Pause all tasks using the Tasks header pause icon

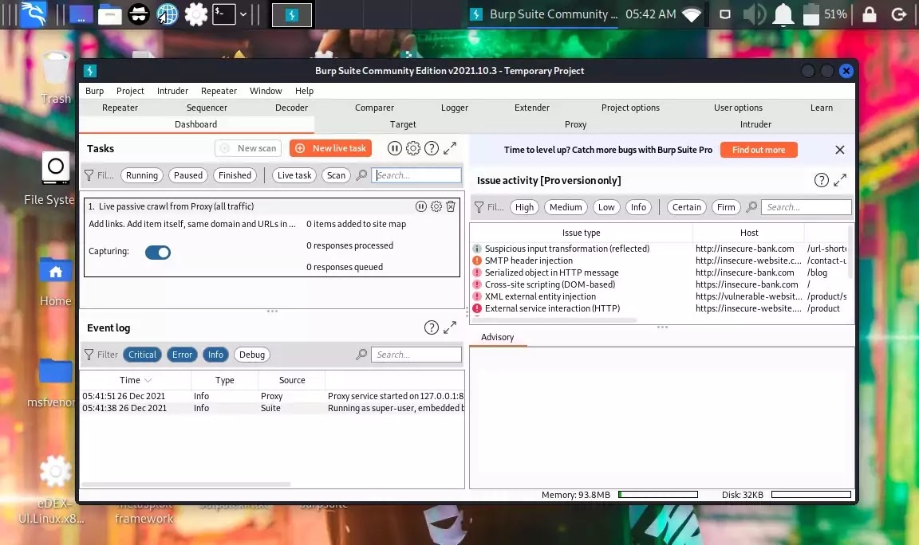pyautogui.click(x=394, y=149)
